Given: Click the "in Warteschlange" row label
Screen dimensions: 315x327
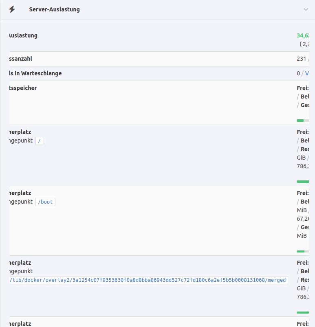Looking at the screenshot, I should click(35, 73).
